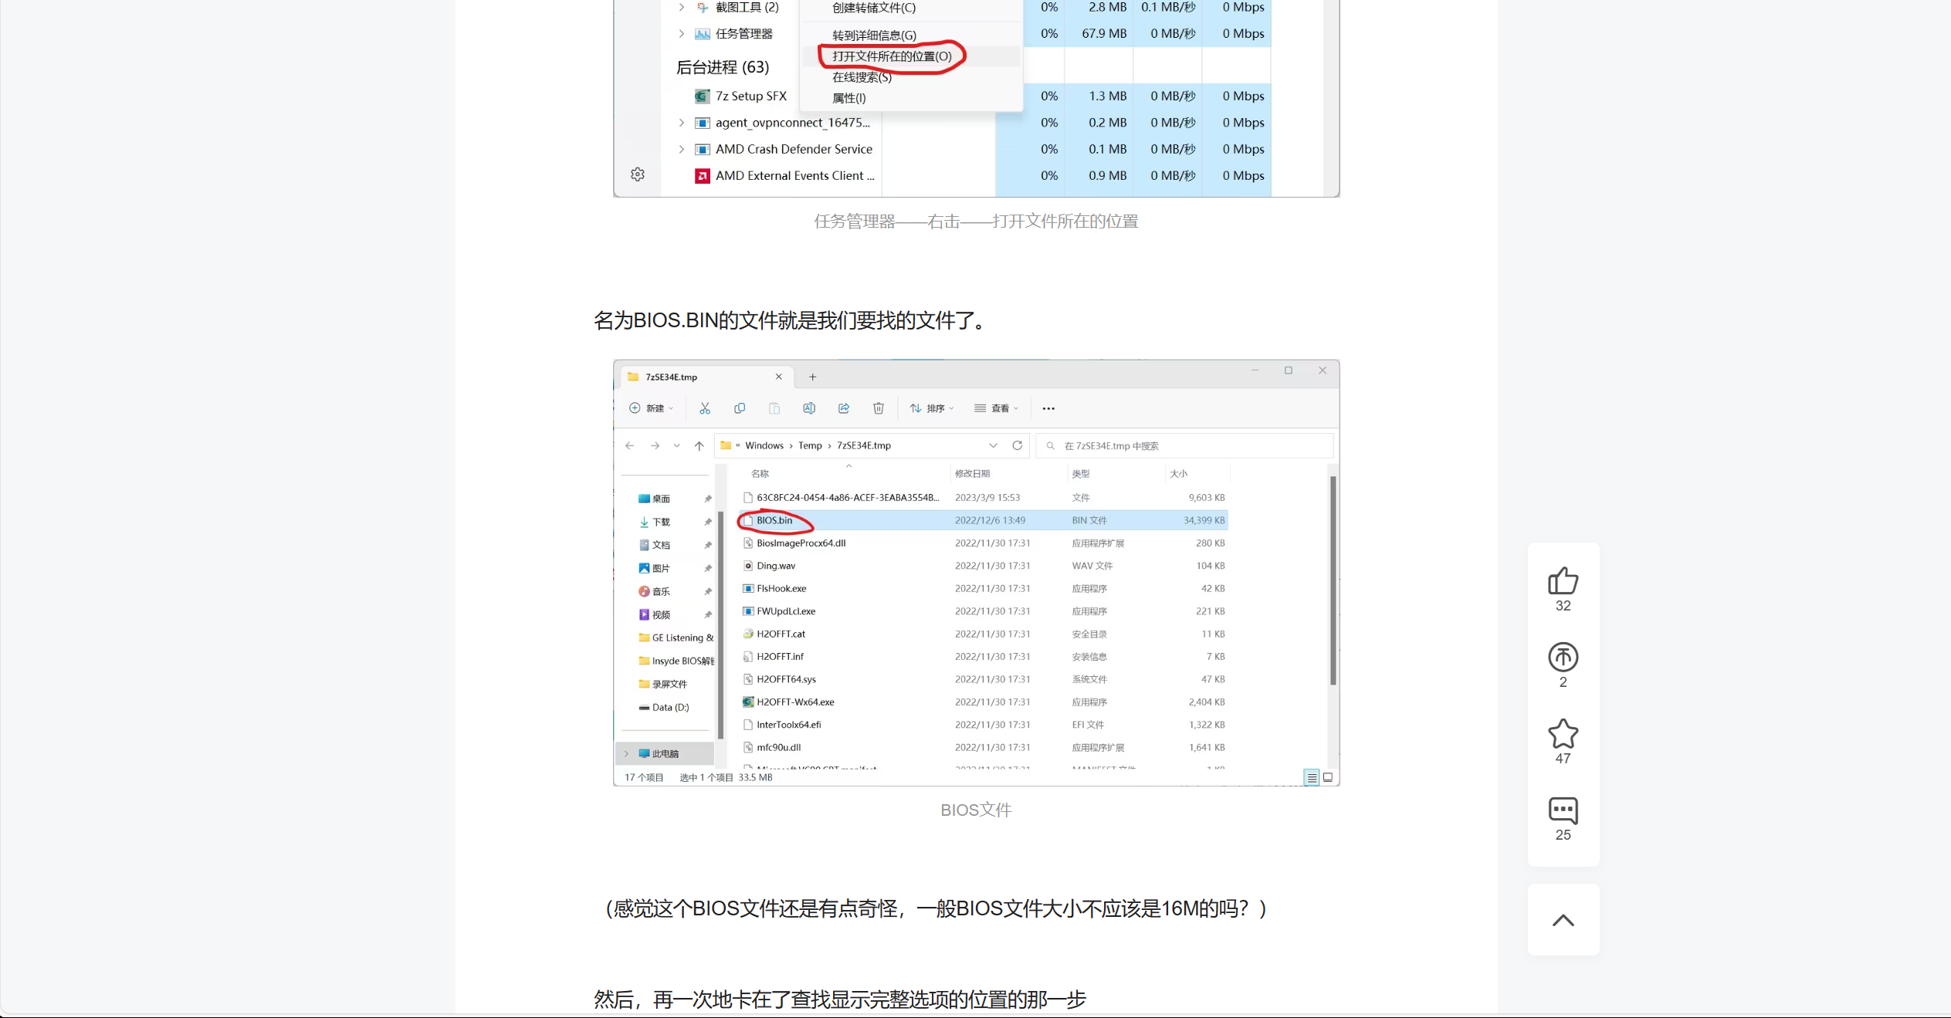
Task: Click the circular share arrow icon
Action: pyautogui.click(x=1563, y=657)
